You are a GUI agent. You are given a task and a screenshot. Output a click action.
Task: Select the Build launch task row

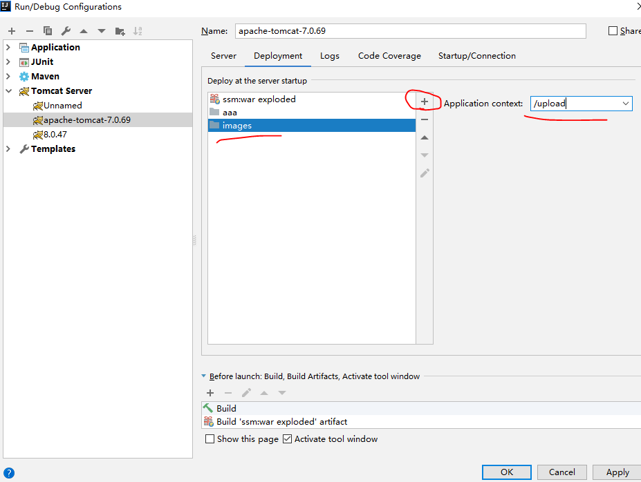421,408
